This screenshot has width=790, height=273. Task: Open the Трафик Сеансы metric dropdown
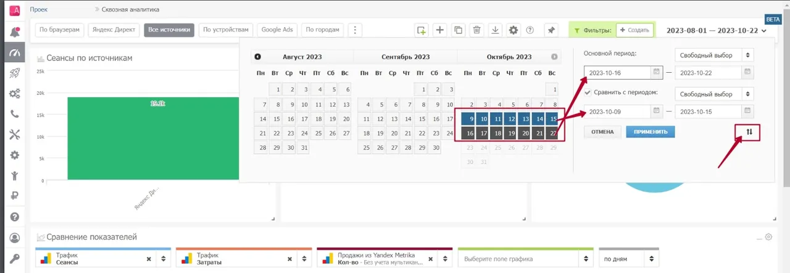164,259
